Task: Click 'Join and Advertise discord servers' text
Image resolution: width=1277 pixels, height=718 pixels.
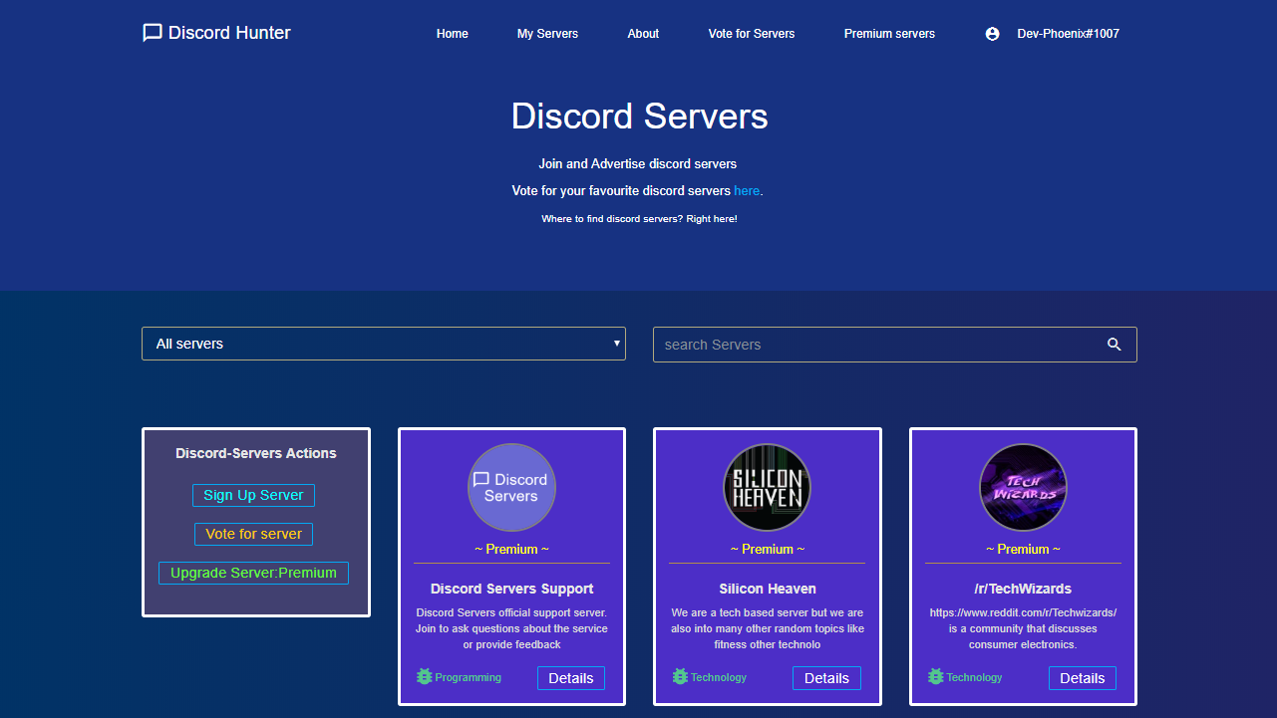Action: click(x=638, y=163)
